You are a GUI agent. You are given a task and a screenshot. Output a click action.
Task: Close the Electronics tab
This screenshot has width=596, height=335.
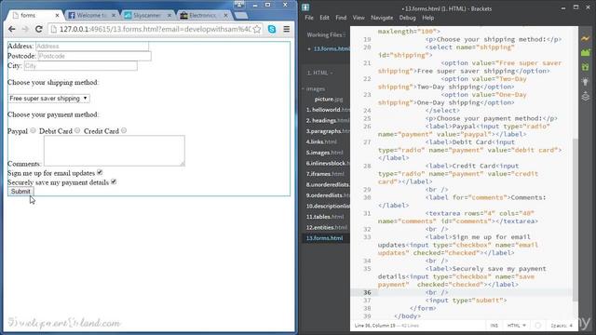point(225,15)
